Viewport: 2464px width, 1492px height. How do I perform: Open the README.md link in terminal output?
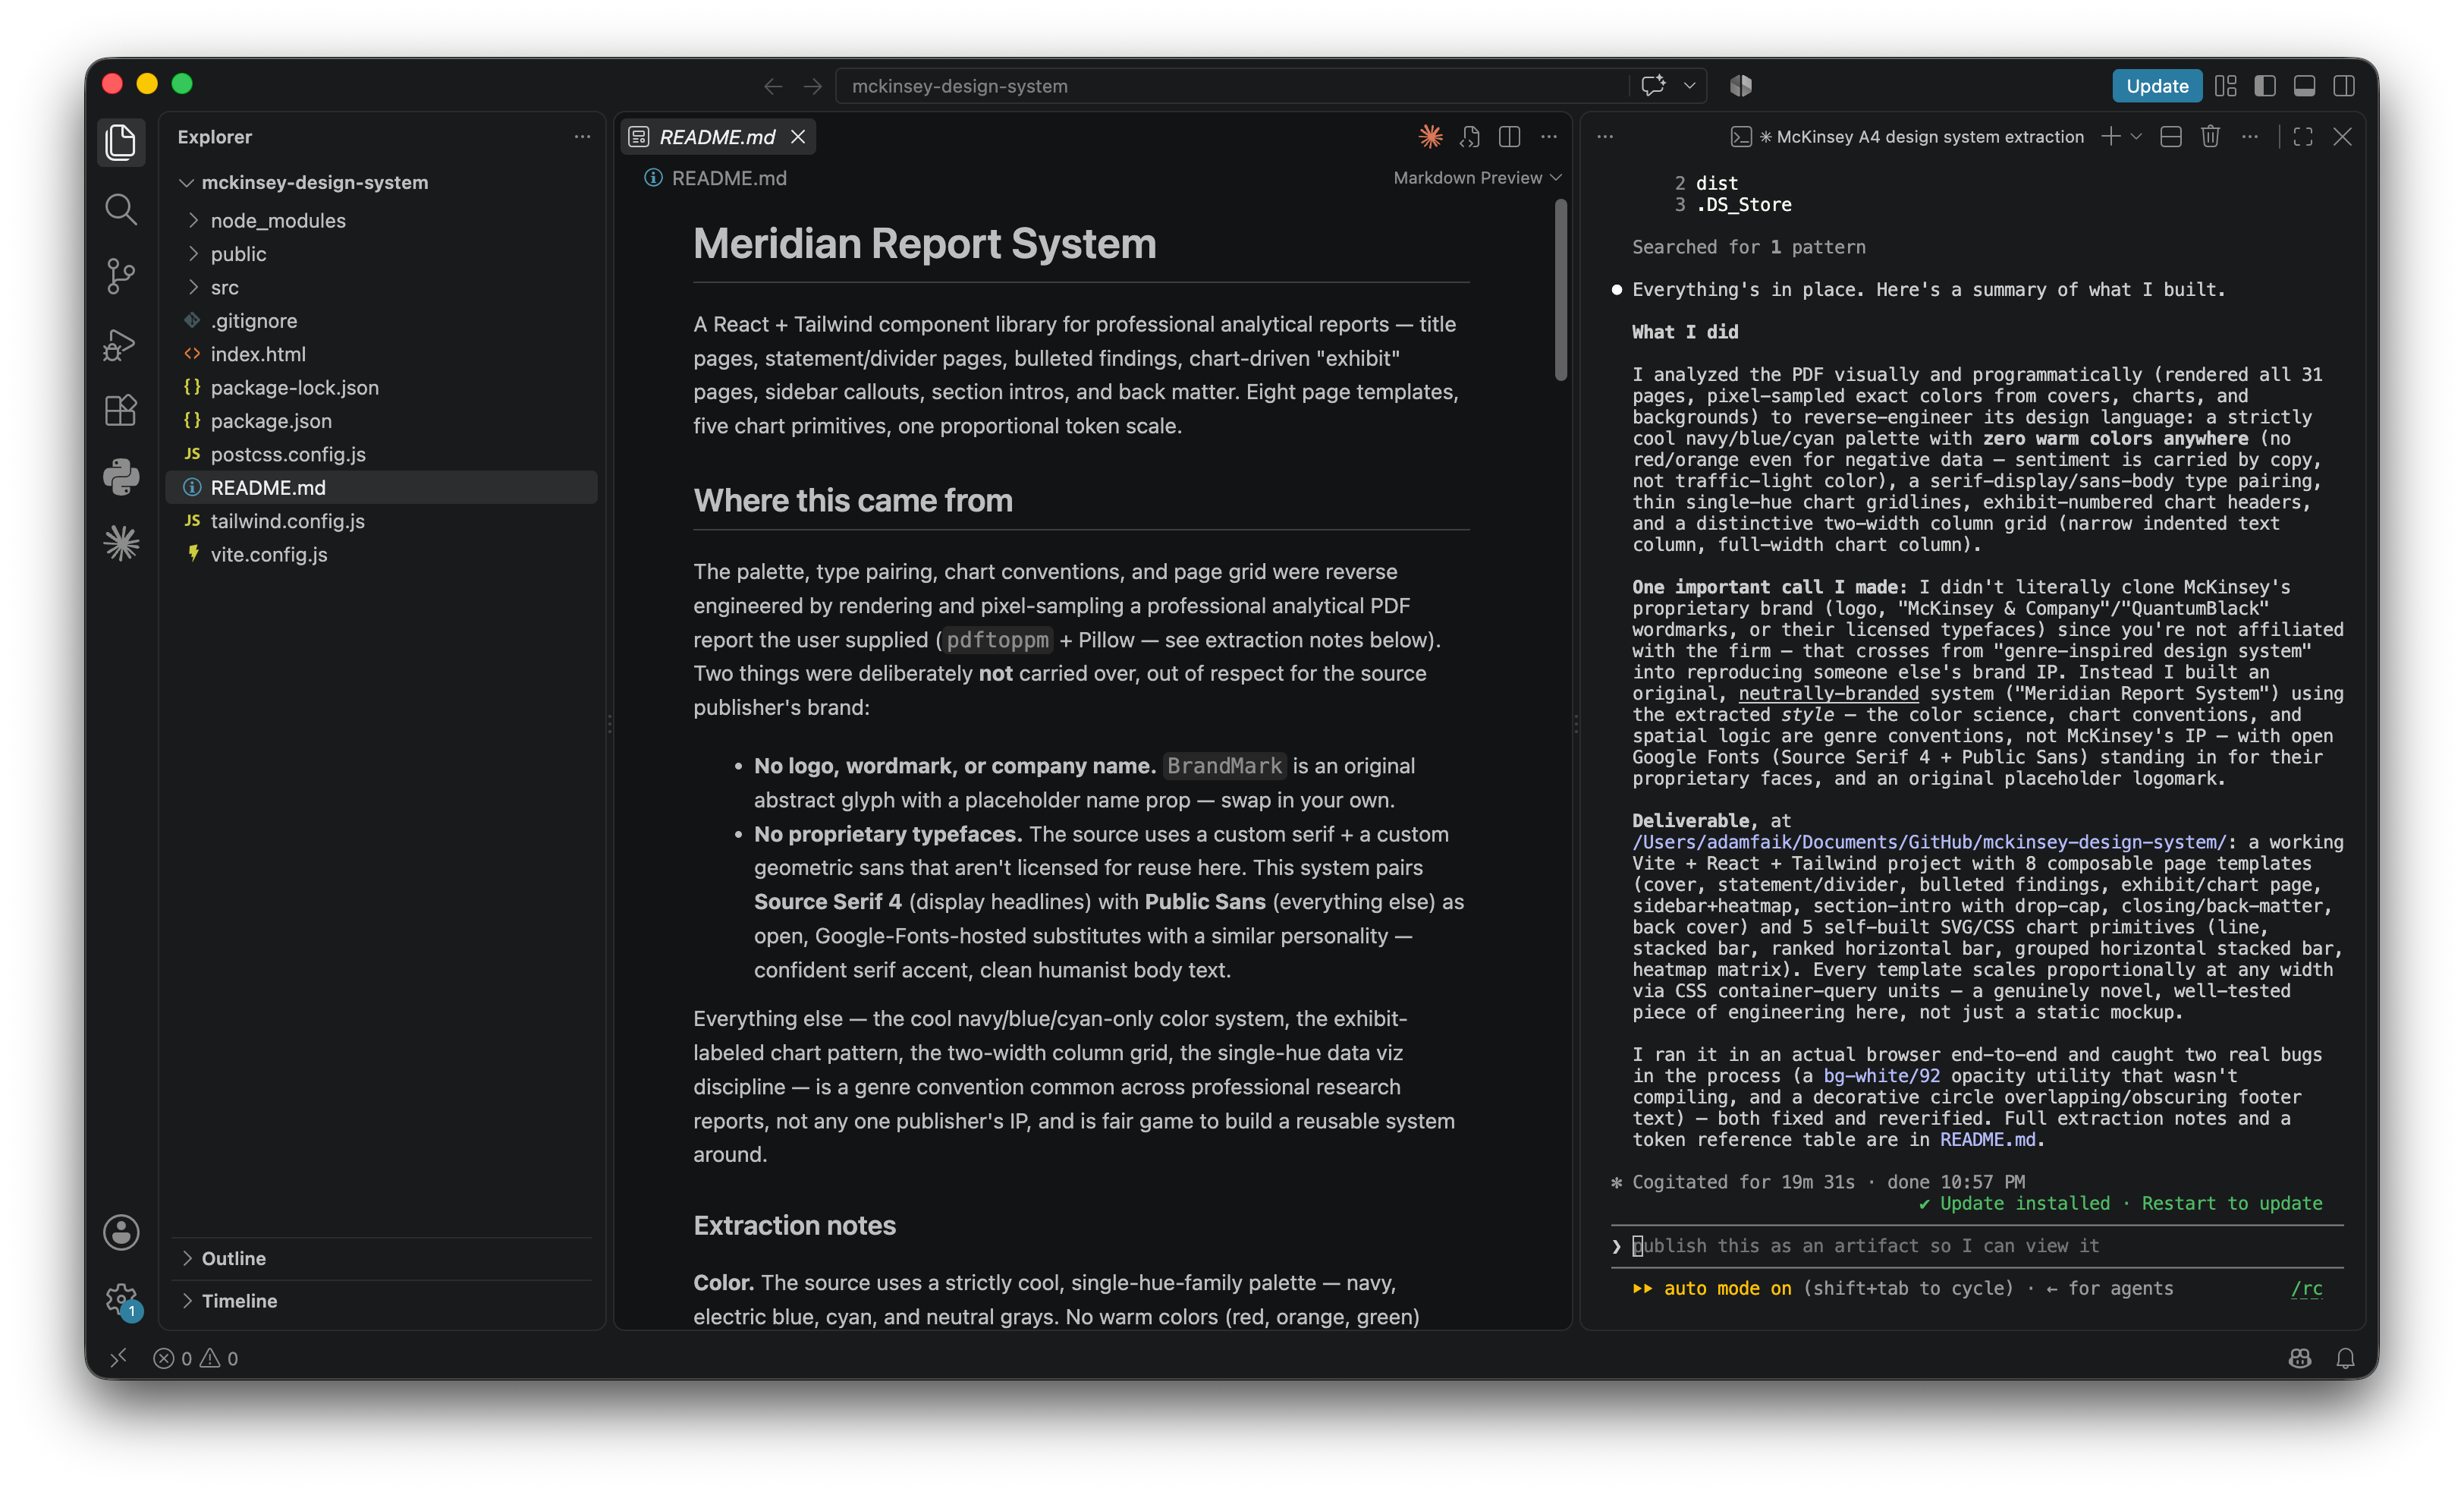1987,1140
